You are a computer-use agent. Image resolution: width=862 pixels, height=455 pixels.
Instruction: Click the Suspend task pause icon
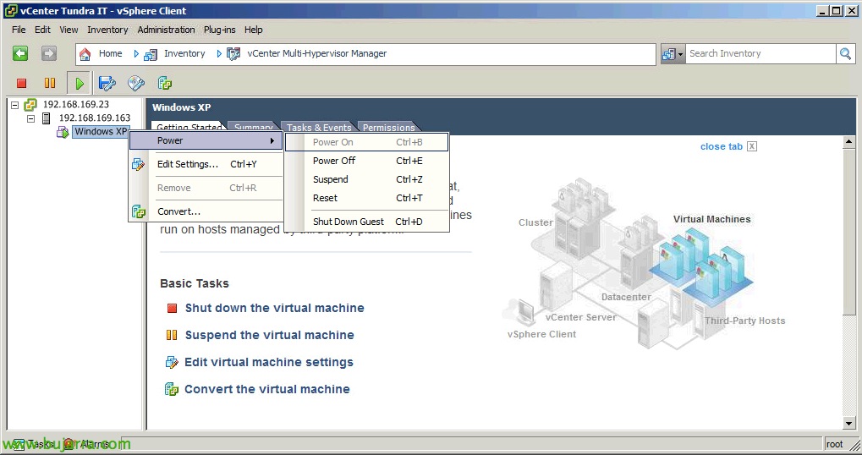click(x=172, y=335)
